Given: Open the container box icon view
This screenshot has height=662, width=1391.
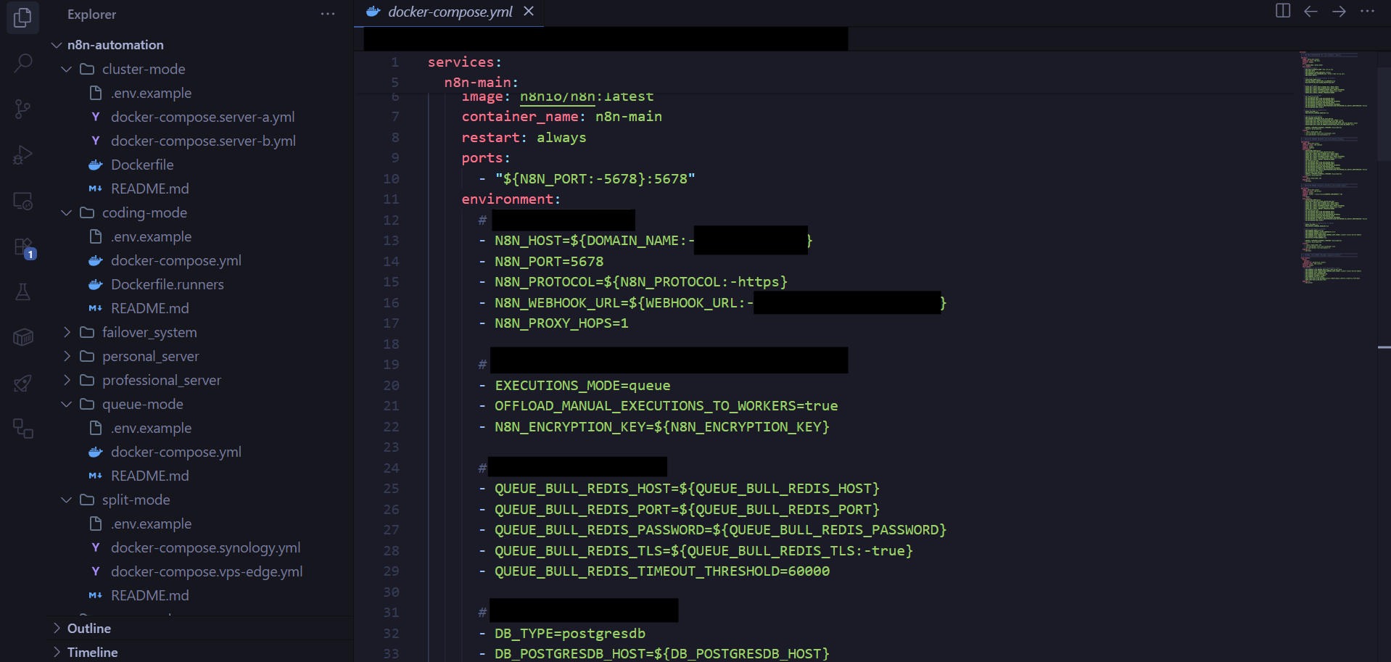Looking at the screenshot, I should point(22,338).
